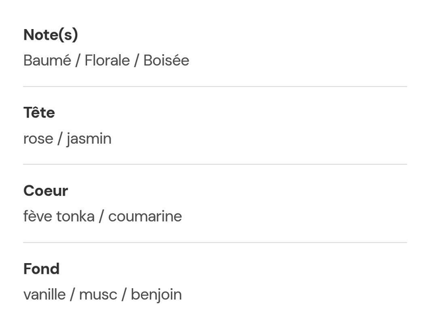Select the word fève
Screen dimensions: 422x327
click(37, 217)
